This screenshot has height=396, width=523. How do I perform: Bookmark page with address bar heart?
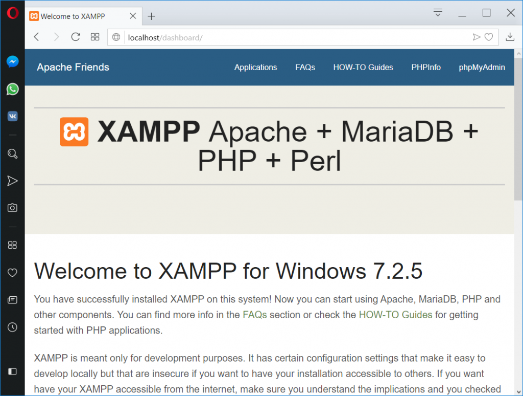point(489,37)
